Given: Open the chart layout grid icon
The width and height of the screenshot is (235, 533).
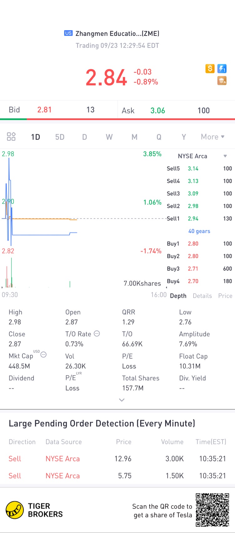Looking at the screenshot, I should coord(11,137).
